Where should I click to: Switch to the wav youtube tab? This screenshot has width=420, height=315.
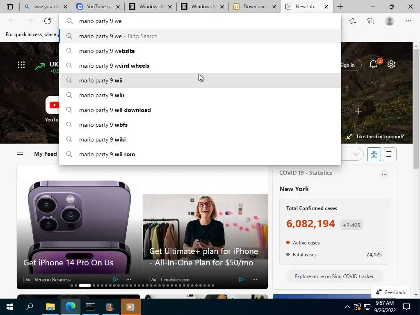pyautogui.click(x=46, y=7)
